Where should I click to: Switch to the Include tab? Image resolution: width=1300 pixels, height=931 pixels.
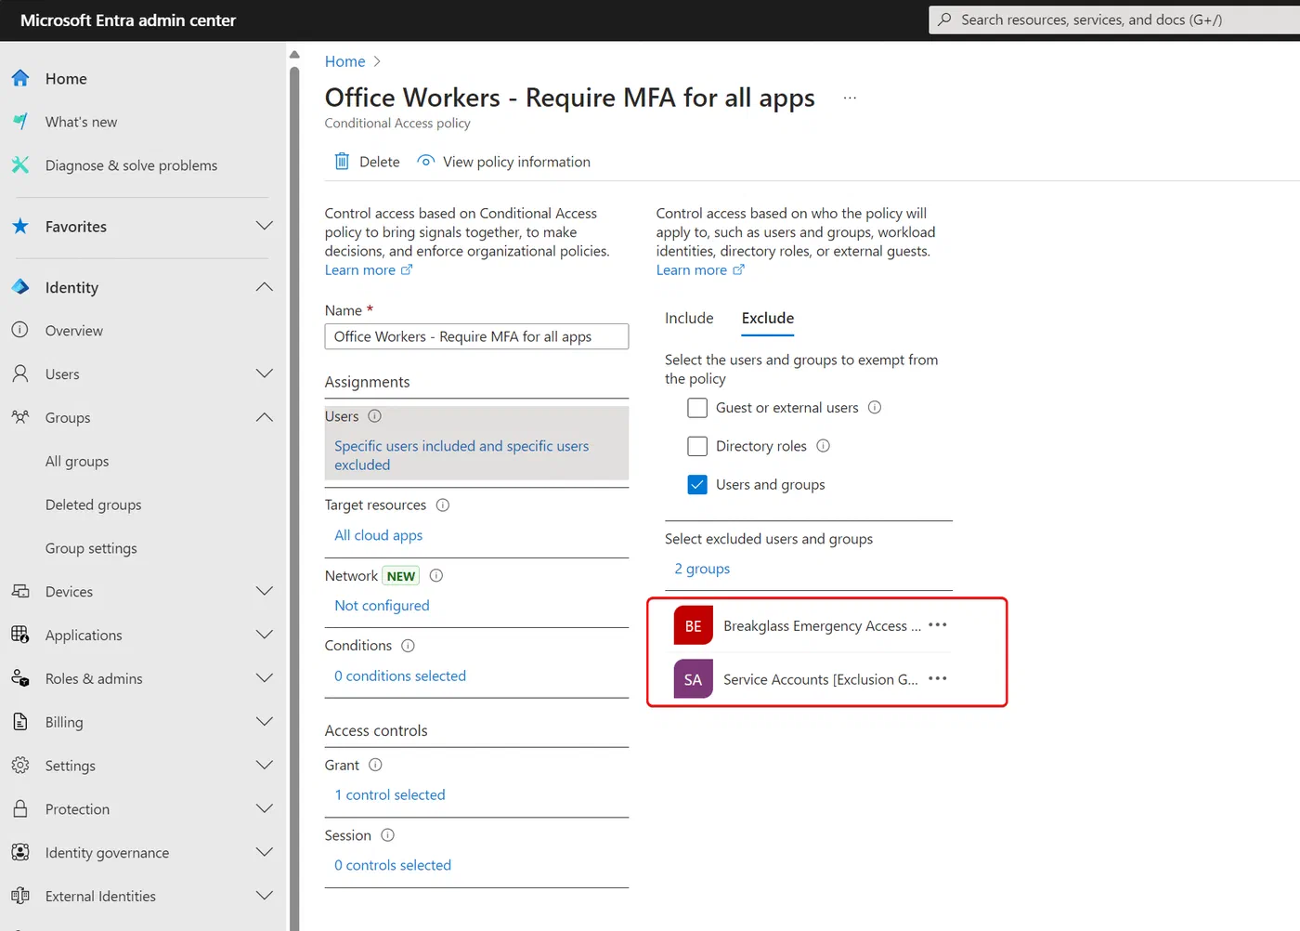pos(689,318)
